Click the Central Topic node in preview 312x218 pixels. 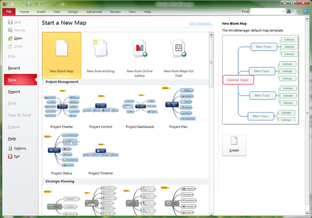tap(238, 80)
